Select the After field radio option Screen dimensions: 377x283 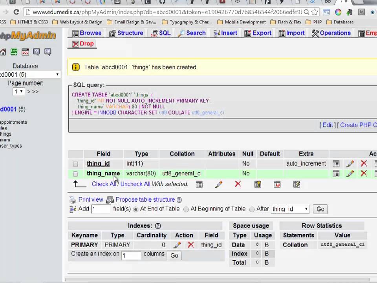252,209
